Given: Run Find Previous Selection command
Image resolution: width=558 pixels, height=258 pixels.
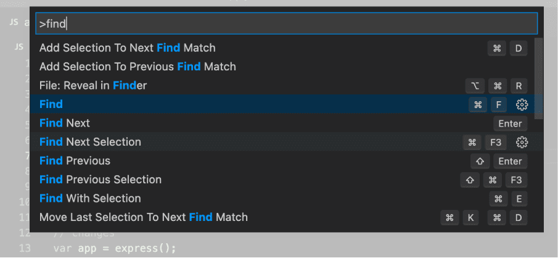Looking at the screenshot, I should [101, 180].
